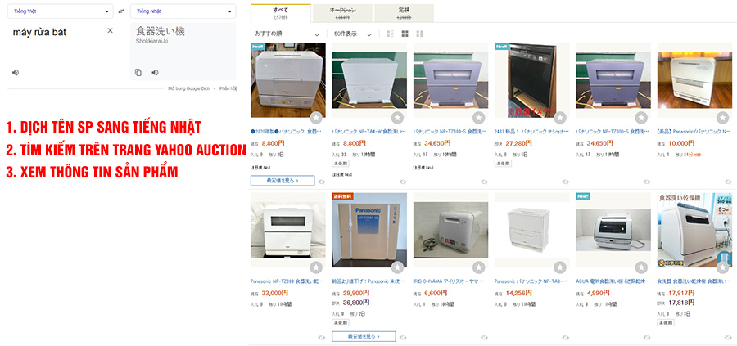Open the Mở trong Google Dịch link

188,88
